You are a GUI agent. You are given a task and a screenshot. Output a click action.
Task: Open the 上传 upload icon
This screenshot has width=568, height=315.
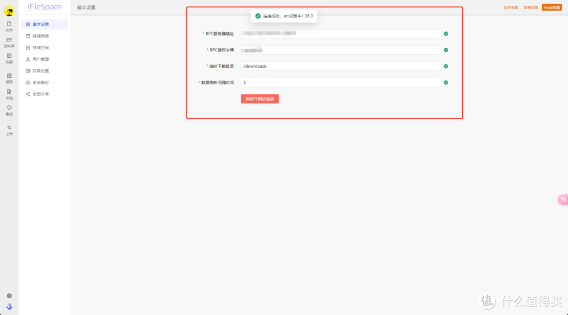point(9,130)
